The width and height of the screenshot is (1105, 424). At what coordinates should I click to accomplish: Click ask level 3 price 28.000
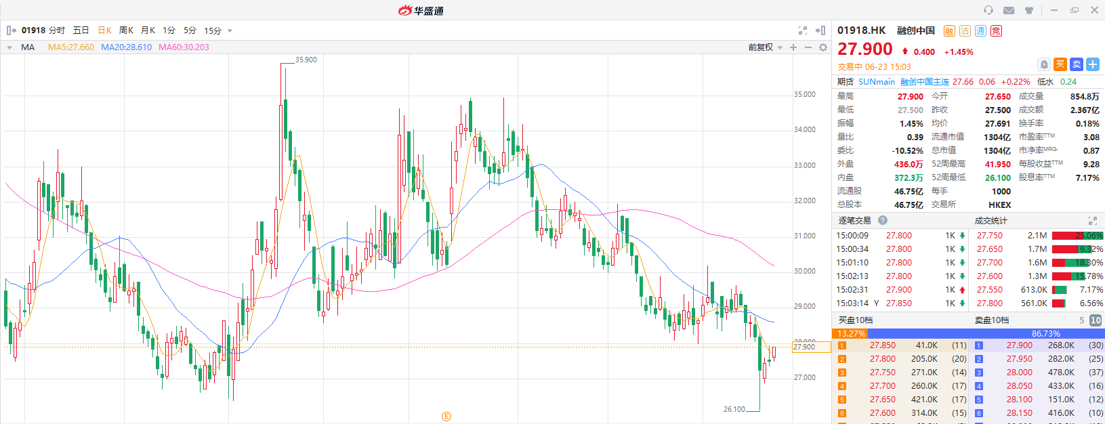point(1020,373)
